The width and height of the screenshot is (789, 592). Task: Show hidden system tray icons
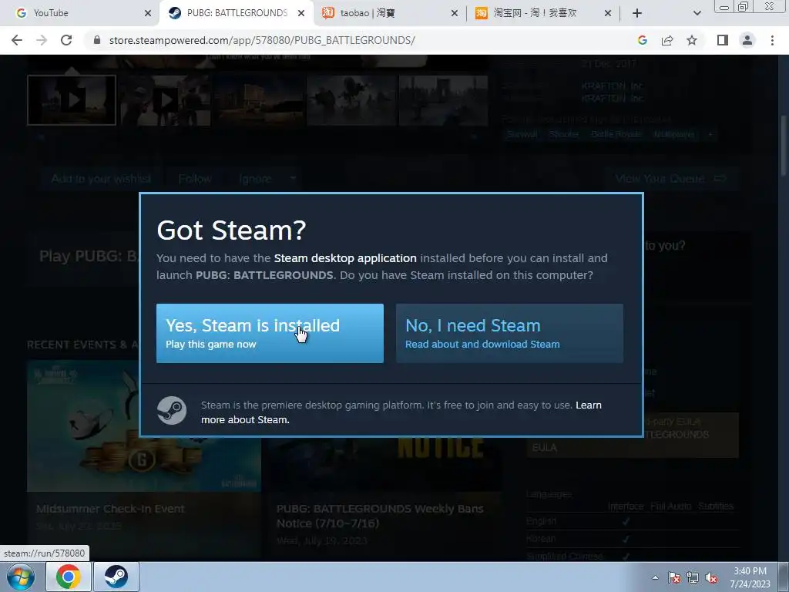[x=655, y=577]
